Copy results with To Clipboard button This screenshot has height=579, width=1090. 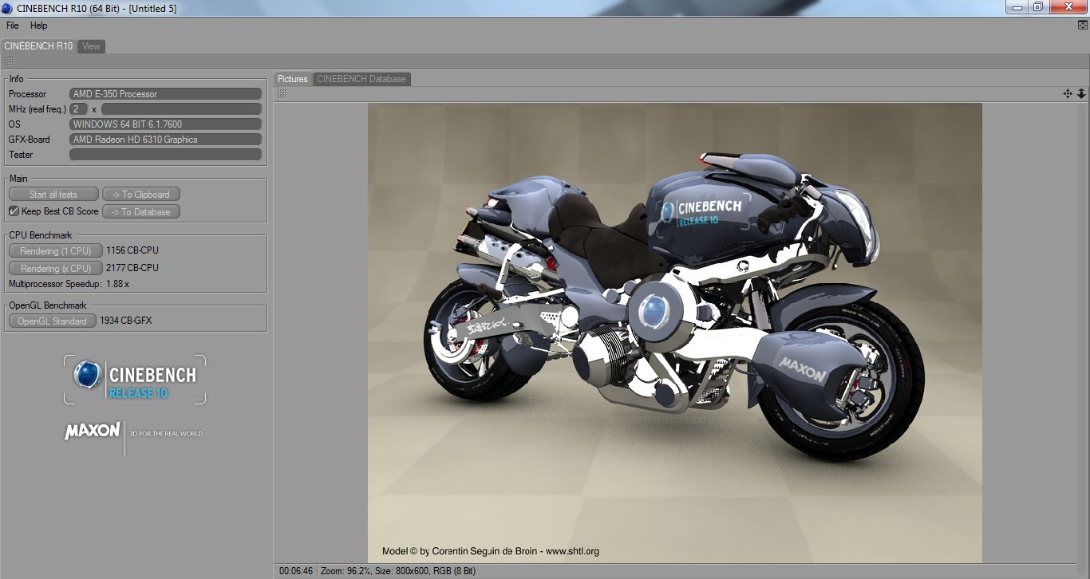click(141, 194)
